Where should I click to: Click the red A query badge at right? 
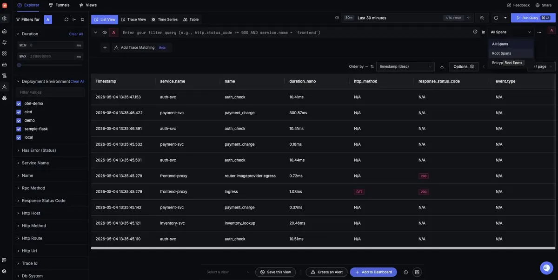point(551,30)
